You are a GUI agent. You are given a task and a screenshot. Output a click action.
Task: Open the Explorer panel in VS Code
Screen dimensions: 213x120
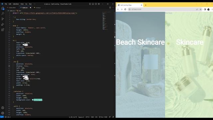(3, 8)
